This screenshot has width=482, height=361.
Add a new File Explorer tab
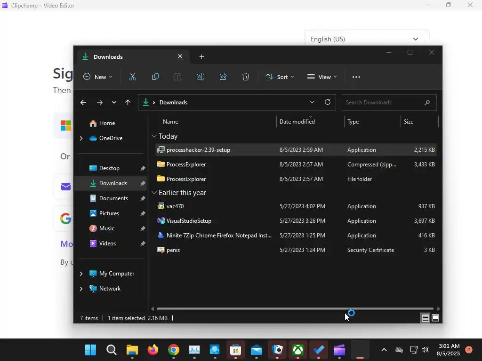coord(201,57)
